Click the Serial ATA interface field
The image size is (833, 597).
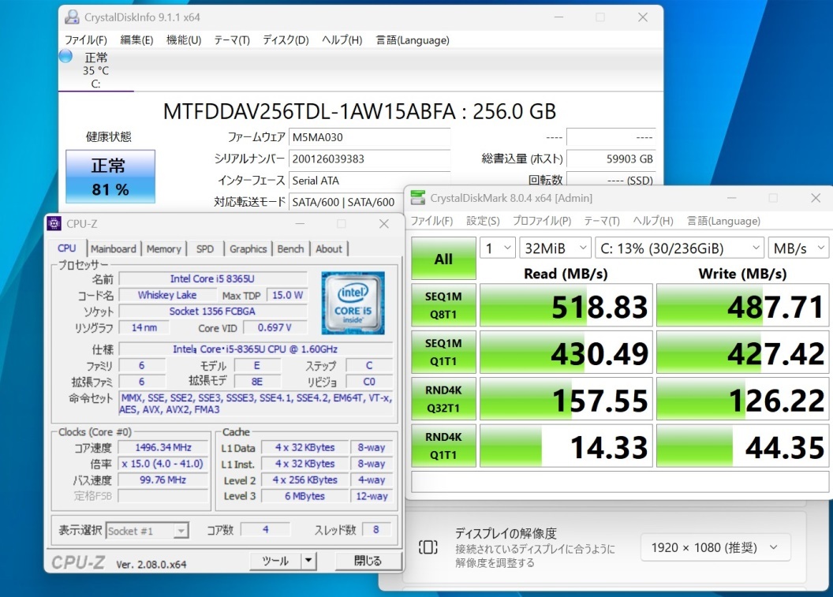[x=369, y=181]
